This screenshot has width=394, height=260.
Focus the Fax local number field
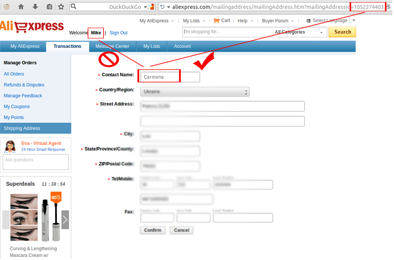pos(243,218)
